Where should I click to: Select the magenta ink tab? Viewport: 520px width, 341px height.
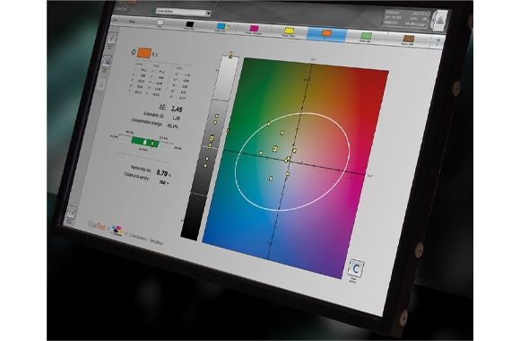click(x=254, y=30)
